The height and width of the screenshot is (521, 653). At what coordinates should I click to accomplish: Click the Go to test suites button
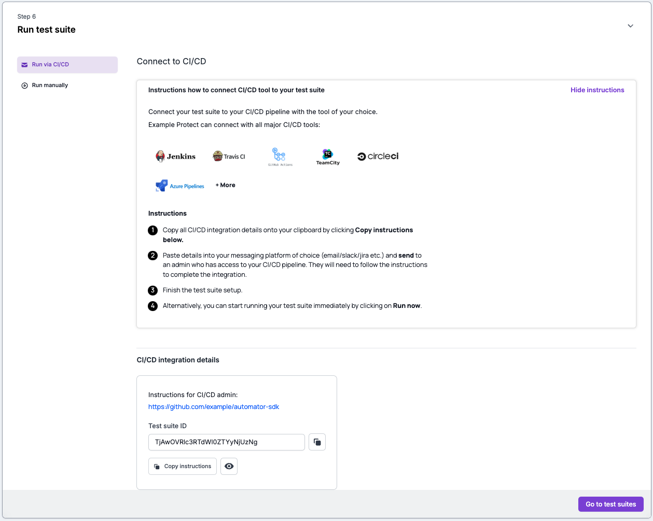click(x=611, y=504)
